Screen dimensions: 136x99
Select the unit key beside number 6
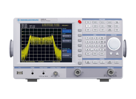[102, 42]
